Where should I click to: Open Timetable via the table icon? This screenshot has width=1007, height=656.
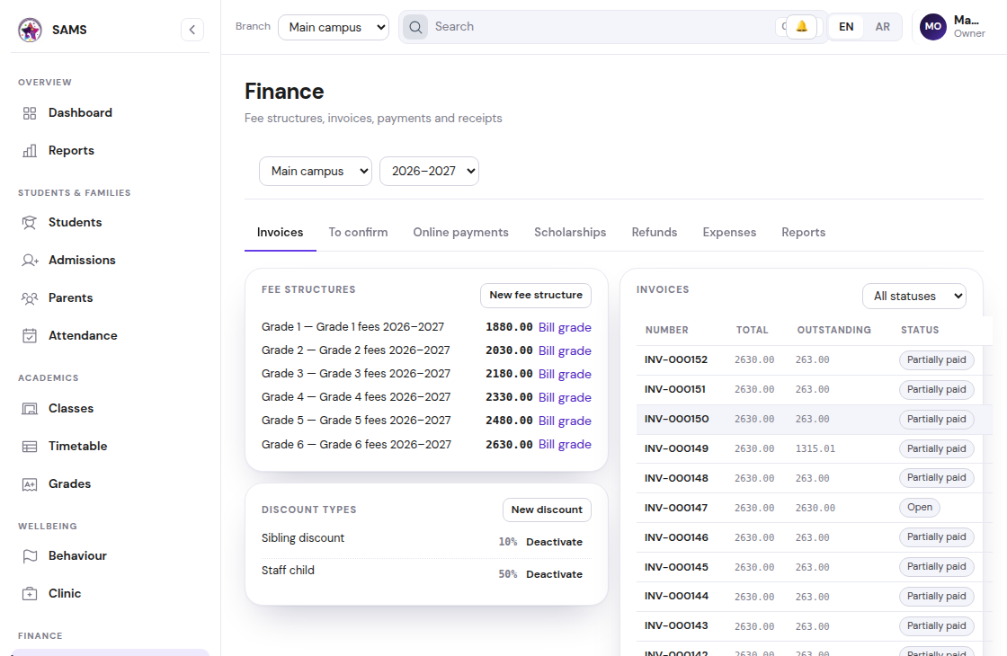[30, 446]
